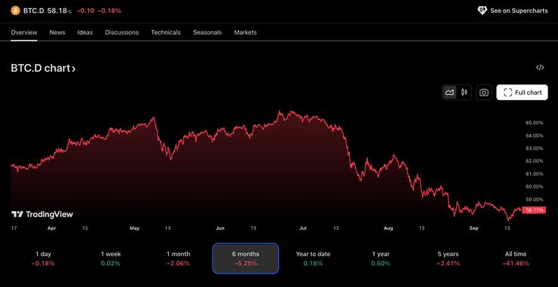
Task: Click the −5.25% six month value
Action: [246, 264]
